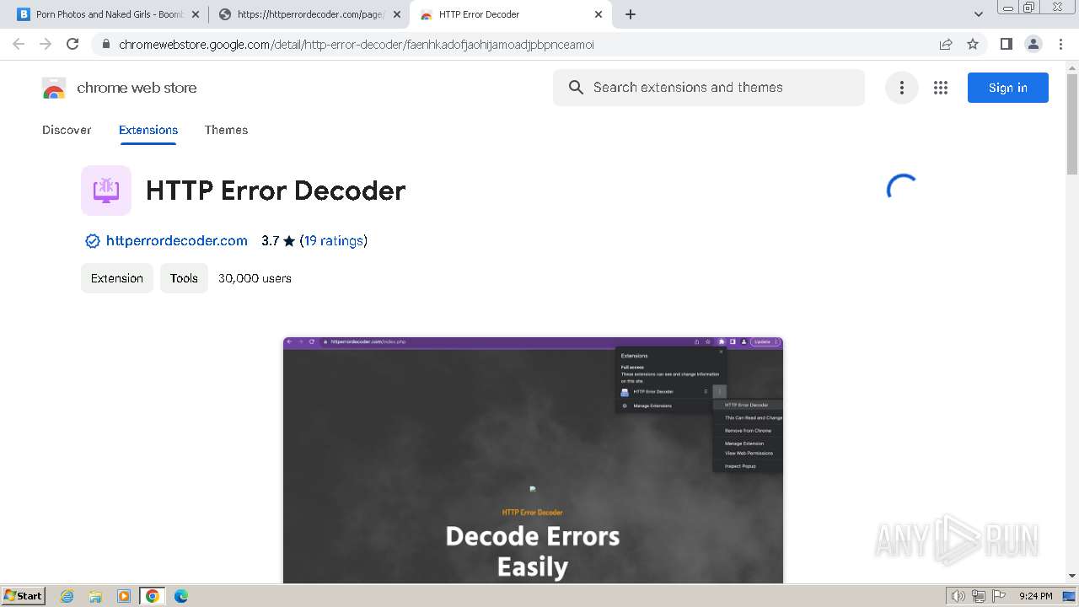The height and width of the screenshot is (607, 1079).
Task: Open the Windows Start menu
Action: 23,596
